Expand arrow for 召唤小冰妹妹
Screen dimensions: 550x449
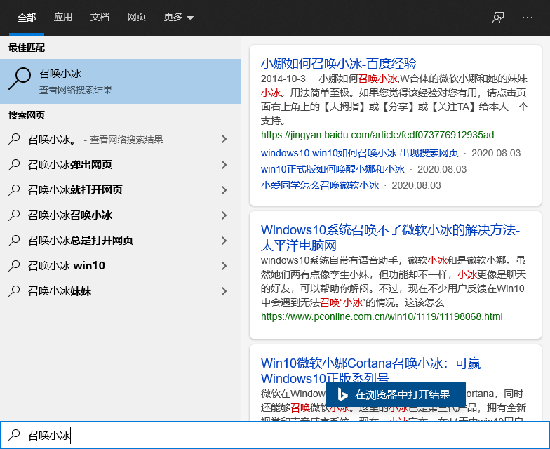(x=224, y=290)
